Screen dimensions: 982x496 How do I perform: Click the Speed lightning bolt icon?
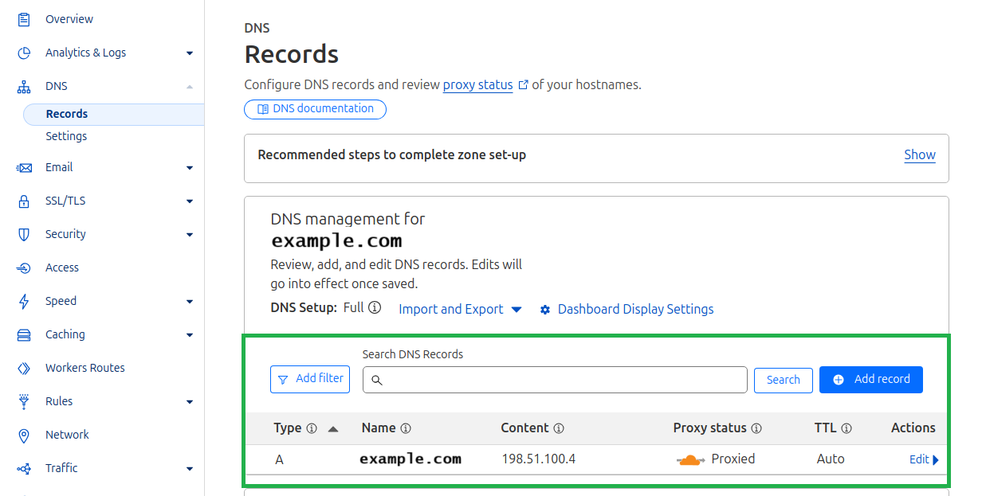pyautogui.click(x=24, y=302)
